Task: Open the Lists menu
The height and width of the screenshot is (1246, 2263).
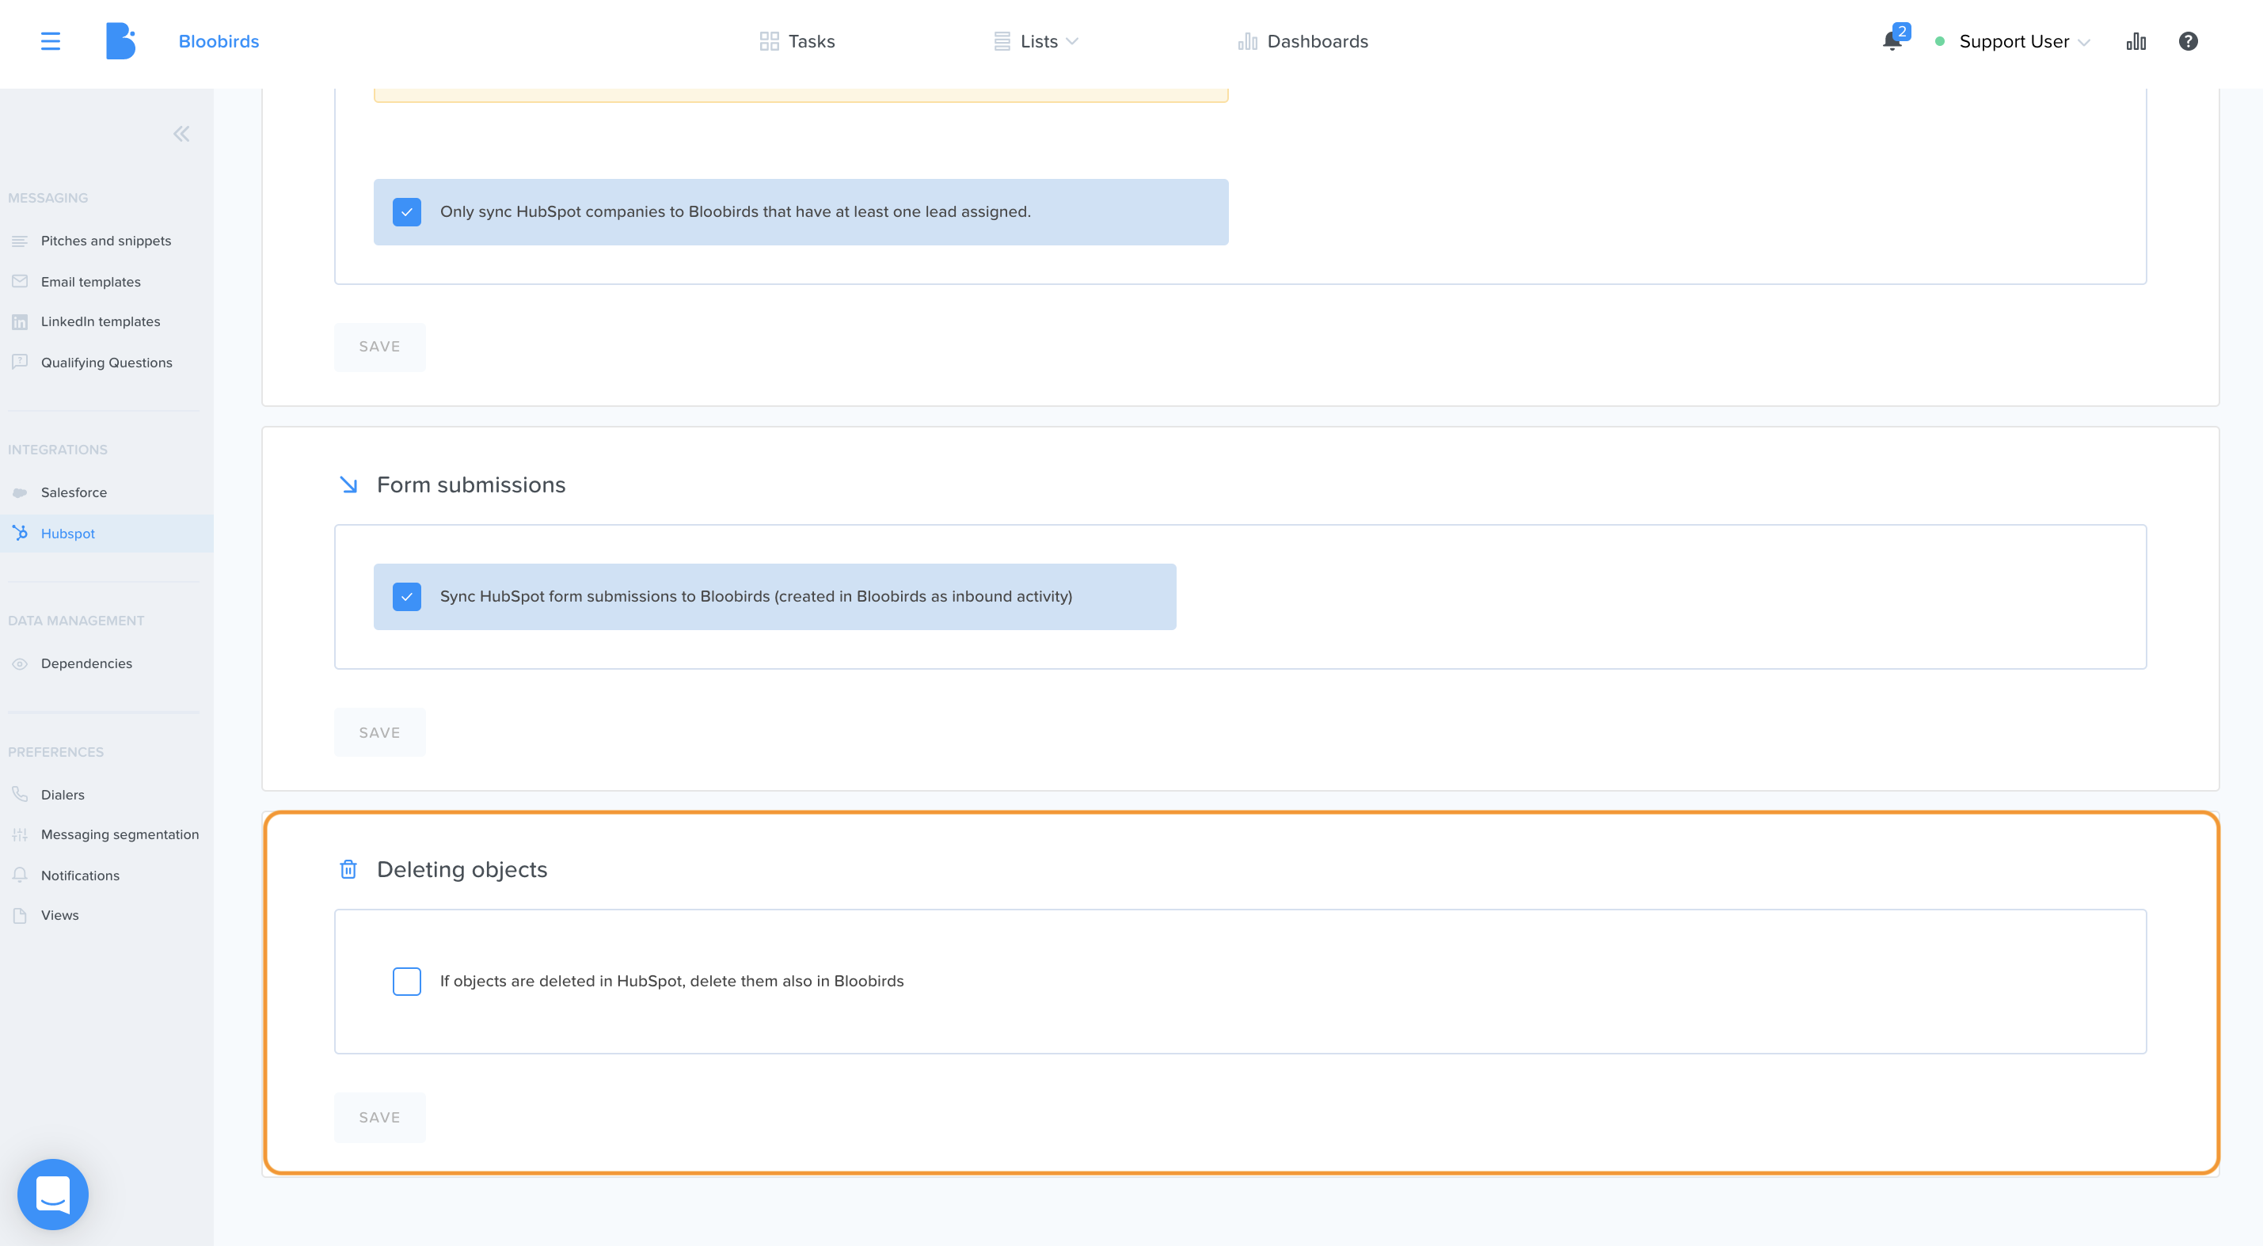Action: [1036, 41]
